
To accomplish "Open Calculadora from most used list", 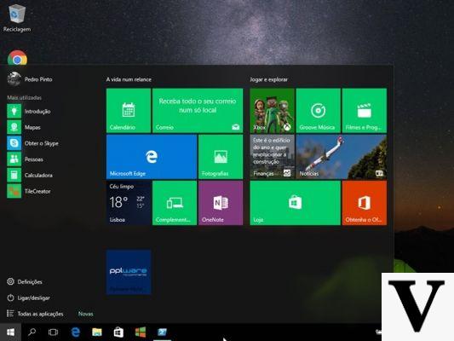I will pos(30,175).
